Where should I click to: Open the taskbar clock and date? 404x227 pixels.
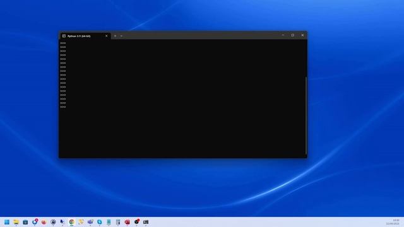click(x=393, y=222)
